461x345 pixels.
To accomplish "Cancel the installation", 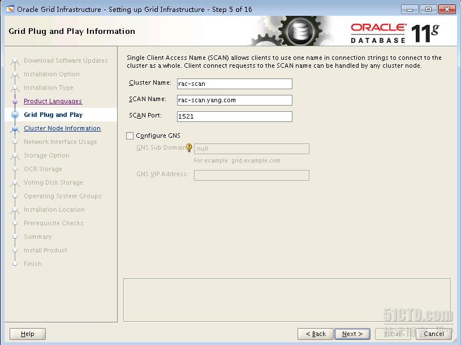I will pyautogui.click(x=434, y=334).
